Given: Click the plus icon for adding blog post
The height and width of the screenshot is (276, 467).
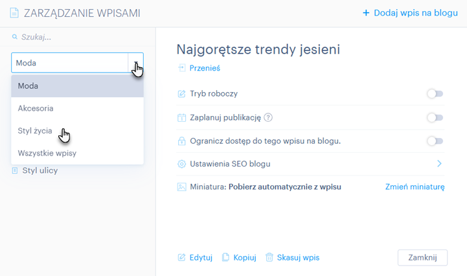Looking at the screenshot, I should (x=366, y=13).
